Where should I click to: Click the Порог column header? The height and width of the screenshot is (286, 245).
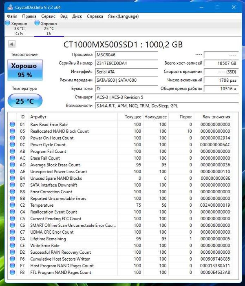181,117
